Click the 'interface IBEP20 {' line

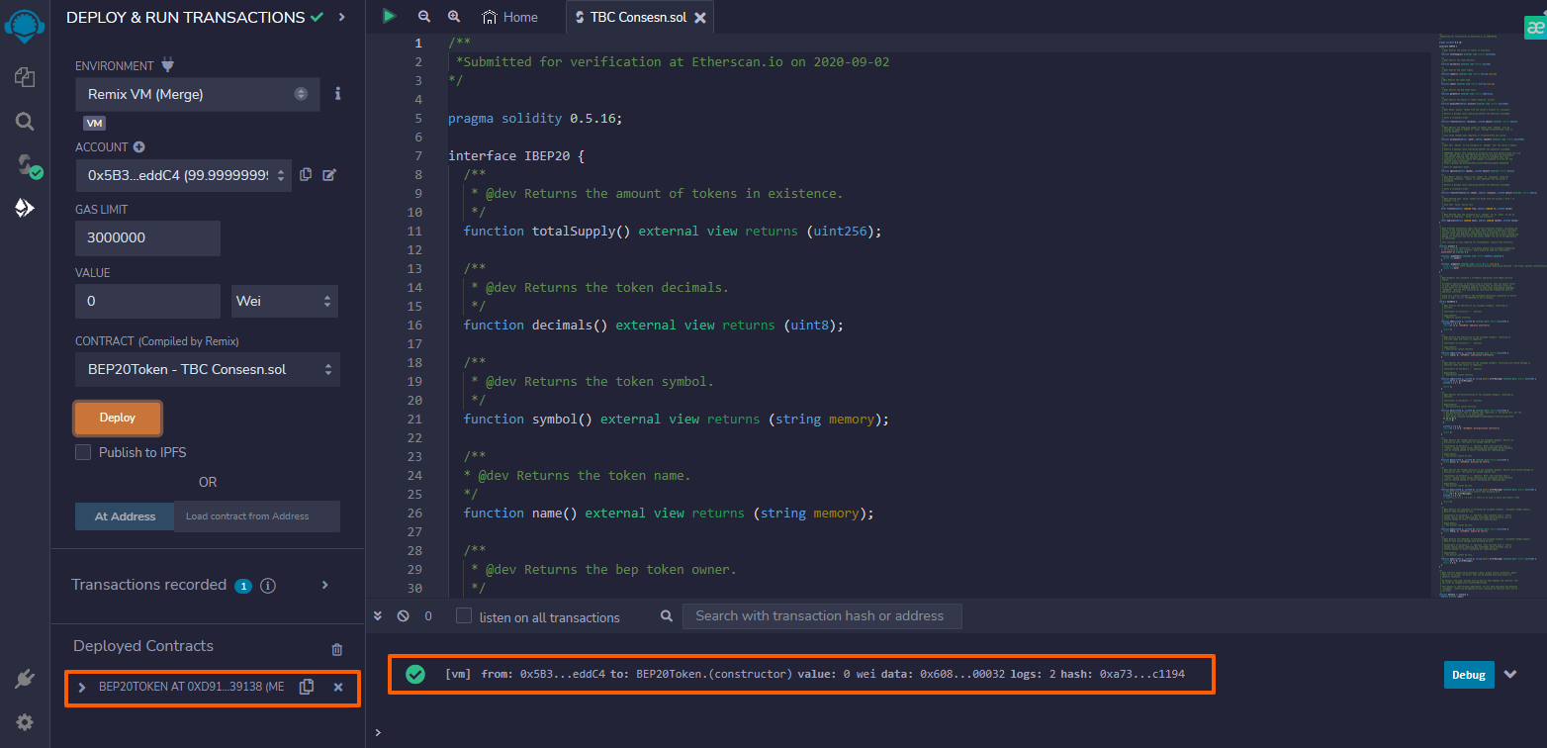click(516, 155)
